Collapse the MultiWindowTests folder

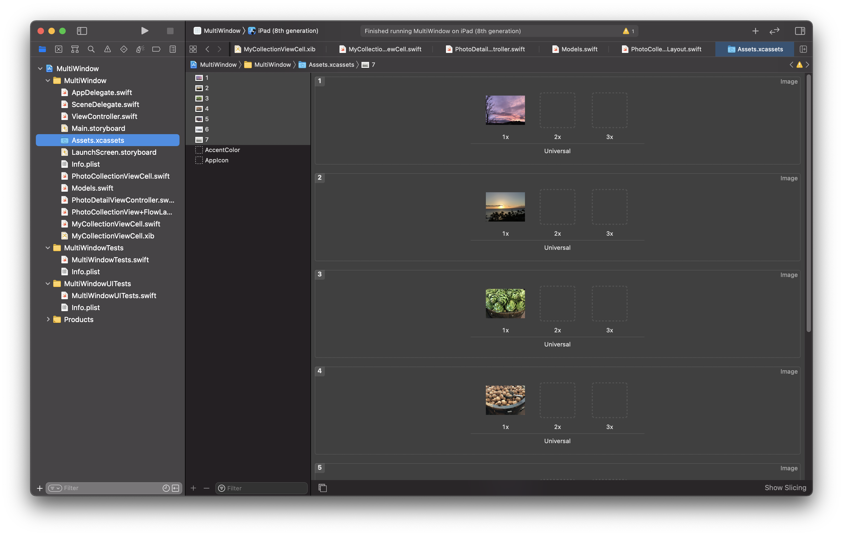tap(48, 248)
